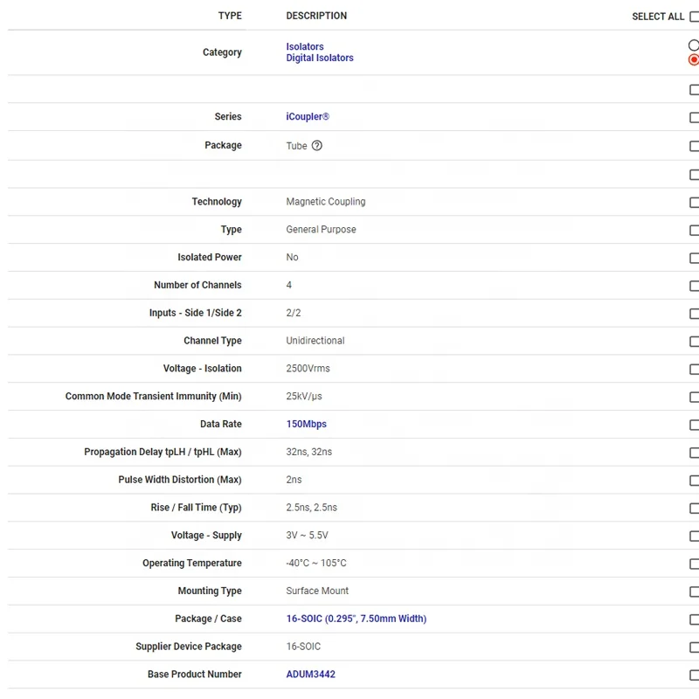Open the ADUM3442 base product link
Viewport: 699px width, 699px height.
310,675
